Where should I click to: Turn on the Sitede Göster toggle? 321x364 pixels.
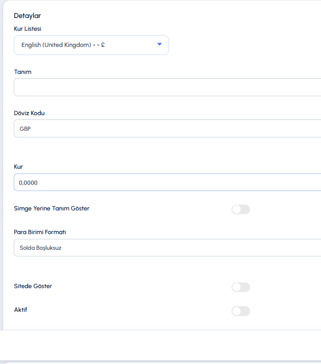click(x=241, y=287)
